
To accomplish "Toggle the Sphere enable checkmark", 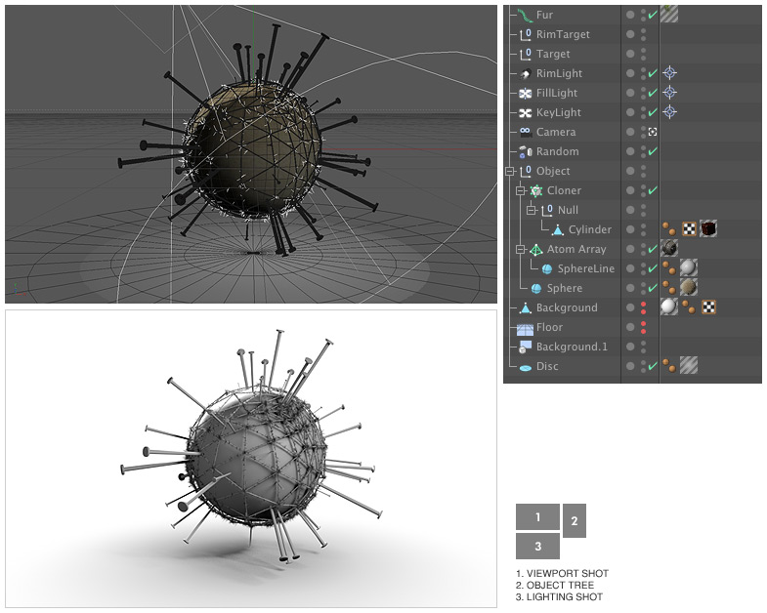I will click(653, 288).
